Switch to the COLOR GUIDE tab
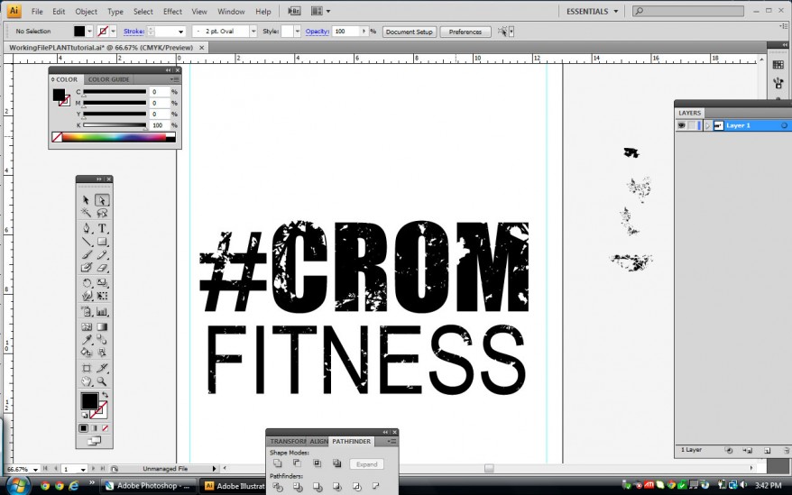The width and height of the screenshot is (792, 495). coord(108,79)
